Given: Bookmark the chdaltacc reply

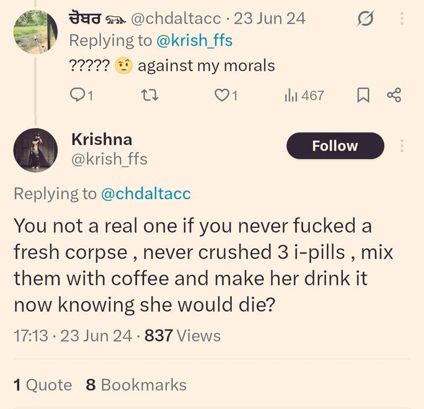Looking at the screenshot, I should click(x=363, y=96).
